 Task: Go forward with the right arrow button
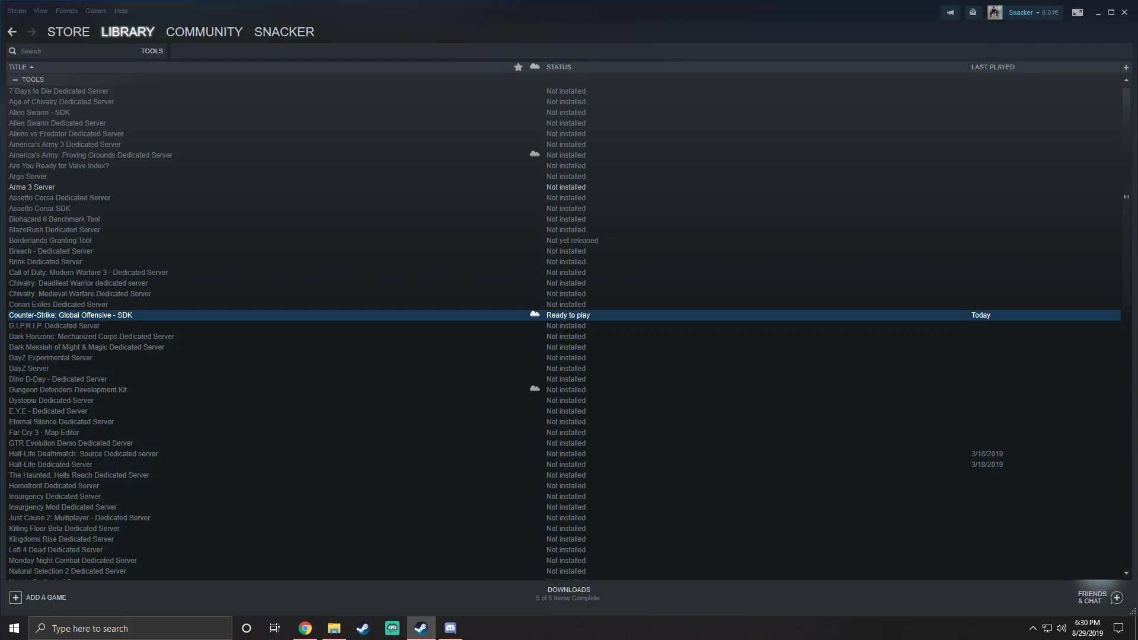pos(31,32)
